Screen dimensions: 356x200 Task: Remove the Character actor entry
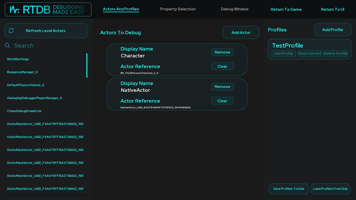point(222,52)
